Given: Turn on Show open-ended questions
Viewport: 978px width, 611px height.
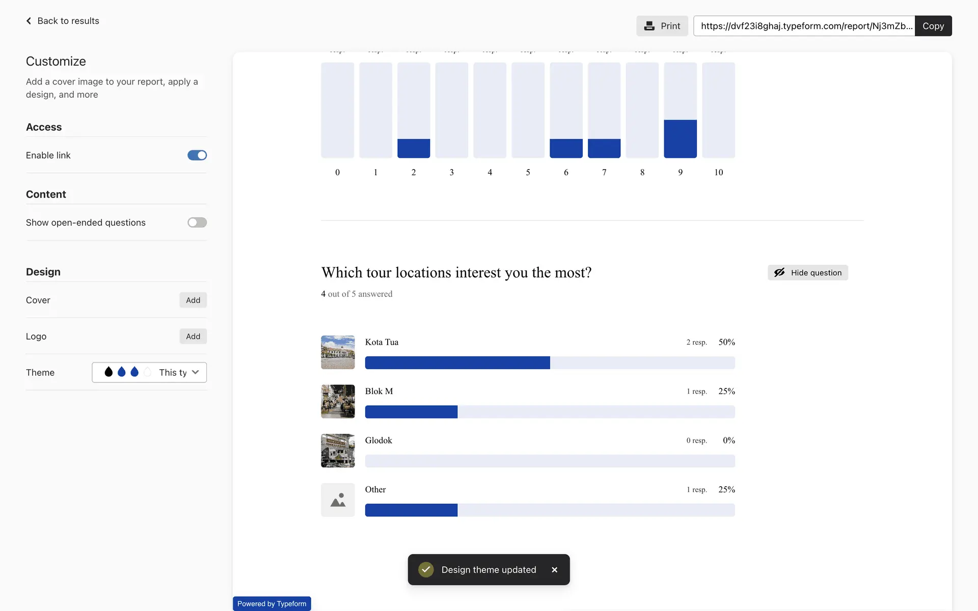Looking at the screenshot, I should (x=197, y=223).
